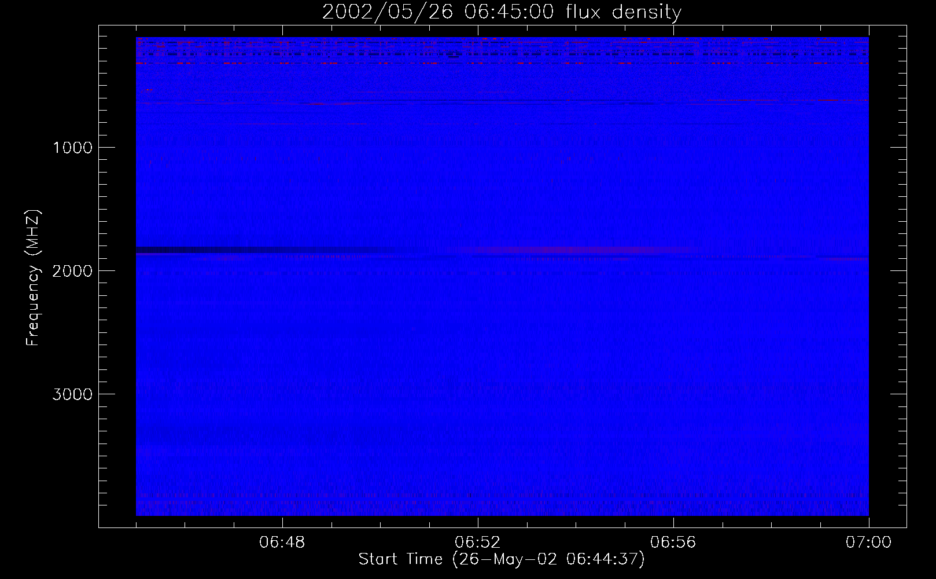936x579 pixels.
Task: Select the 2000 MHz frequency tick label
Action: tap(72, 271)
